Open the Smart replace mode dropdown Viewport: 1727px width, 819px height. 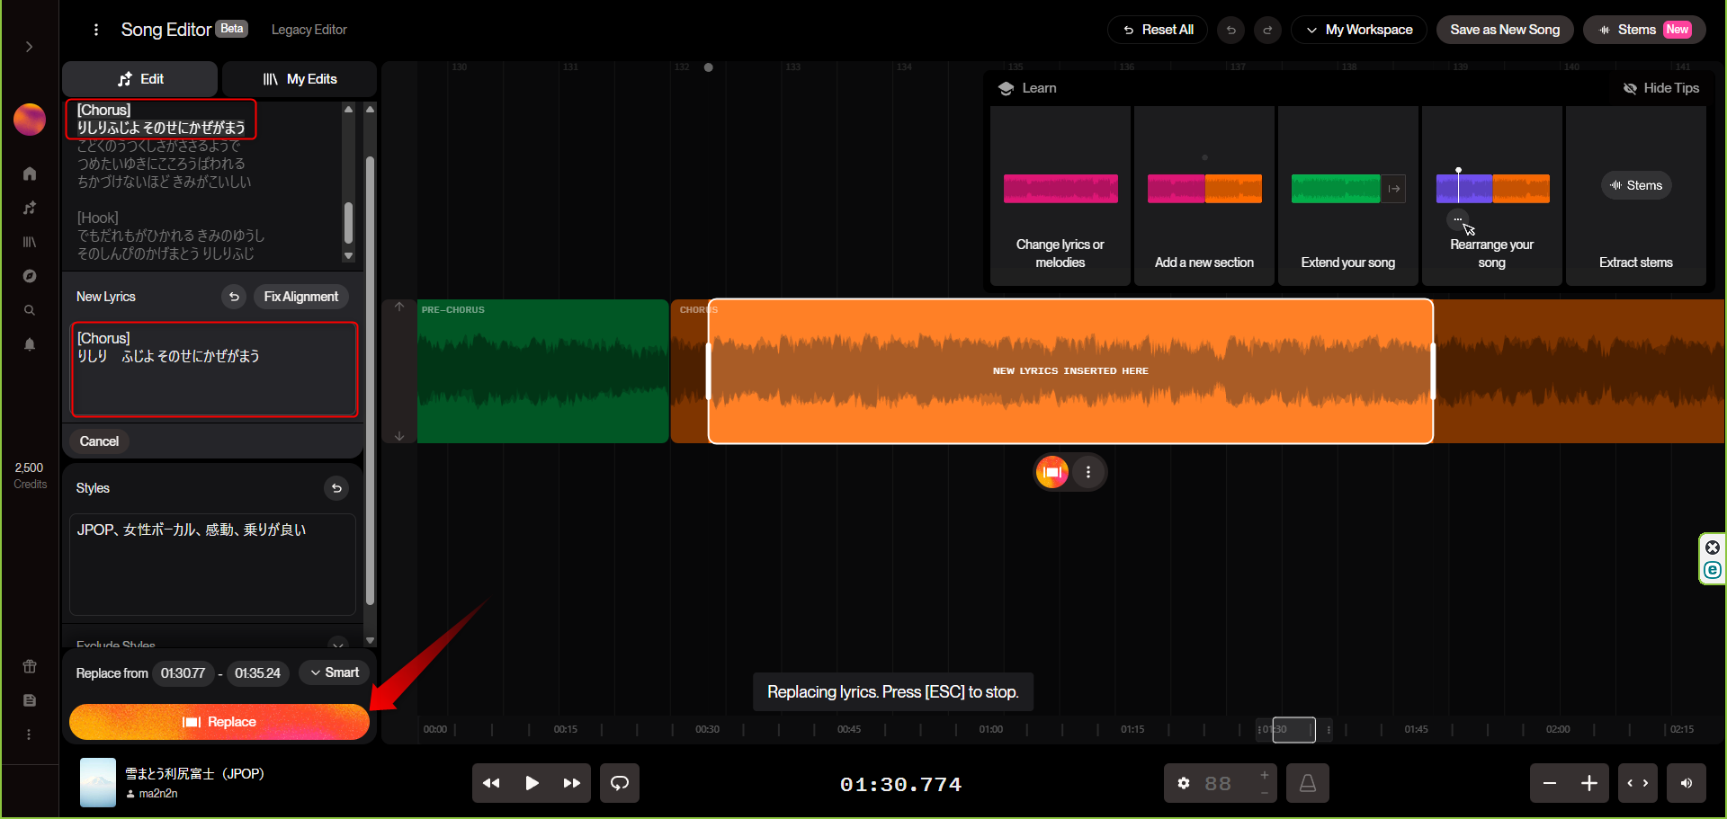(334, 672)
